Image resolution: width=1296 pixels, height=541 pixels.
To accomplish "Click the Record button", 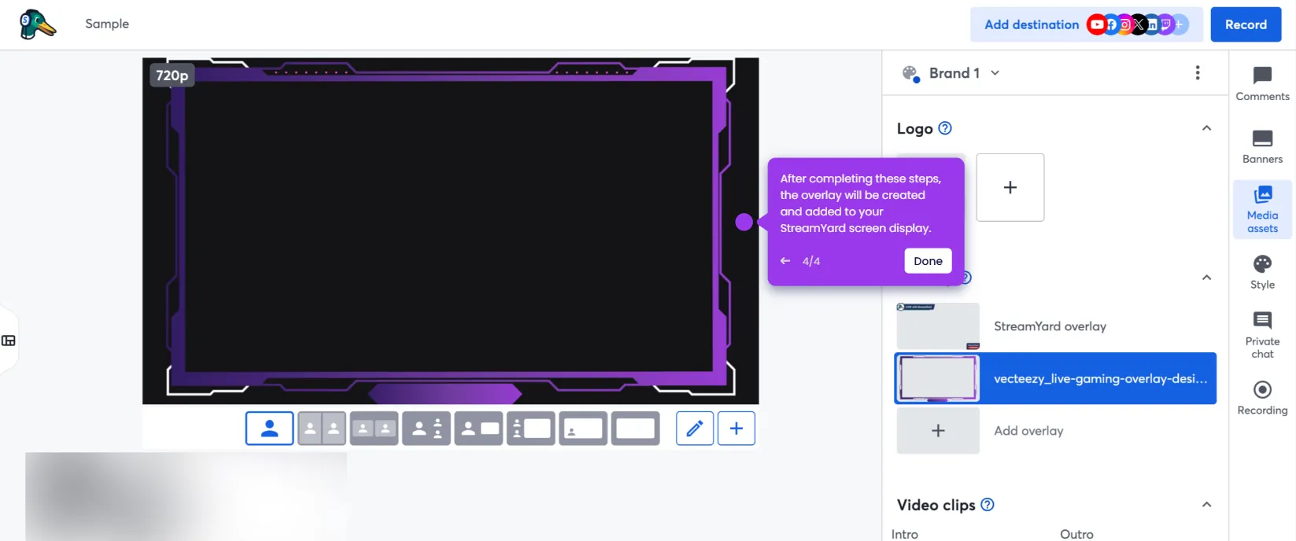I will point(1246,24).
